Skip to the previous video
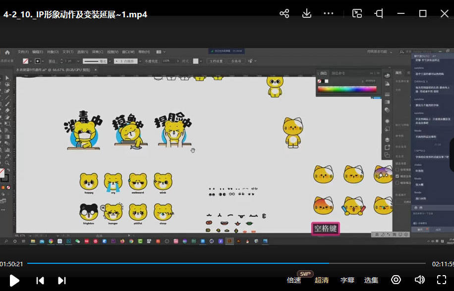Image resolution: width=454 pixels, height=291 pixels. [40, 281]
